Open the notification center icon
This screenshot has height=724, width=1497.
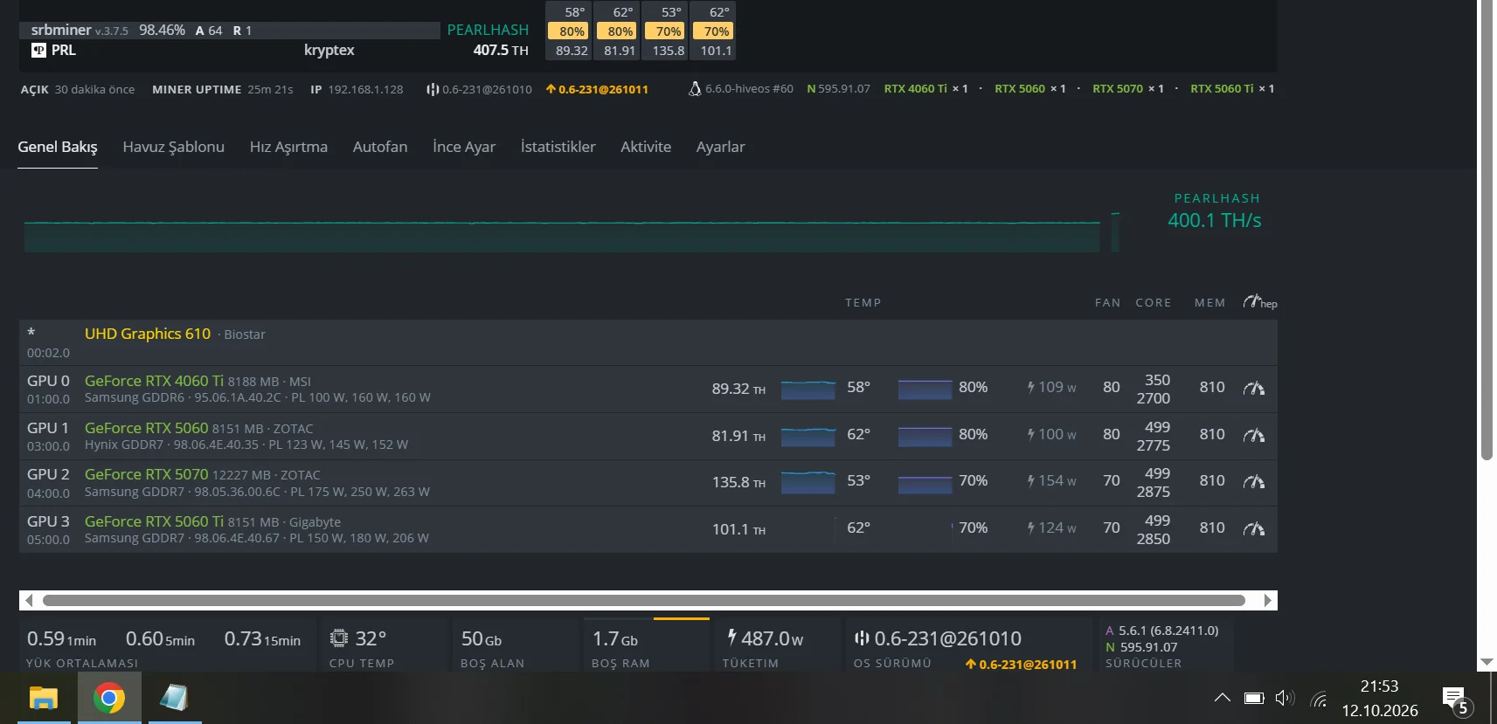1456,700
